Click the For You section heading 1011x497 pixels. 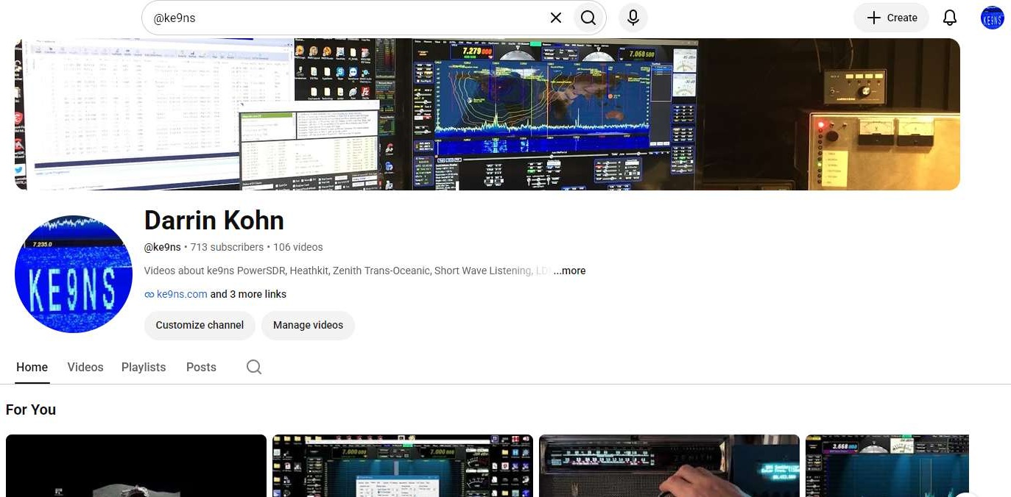(31, 410)
